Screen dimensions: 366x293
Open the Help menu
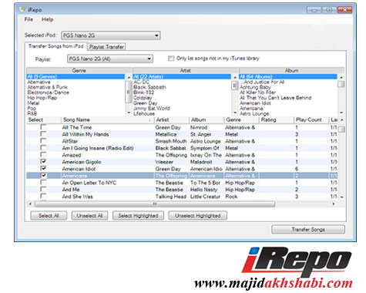click(x=48, y=19)
